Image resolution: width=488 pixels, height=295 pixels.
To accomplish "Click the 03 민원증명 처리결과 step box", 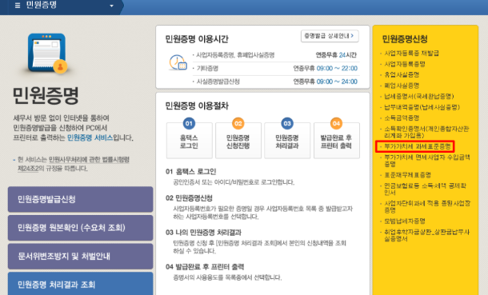I will 287,138.
